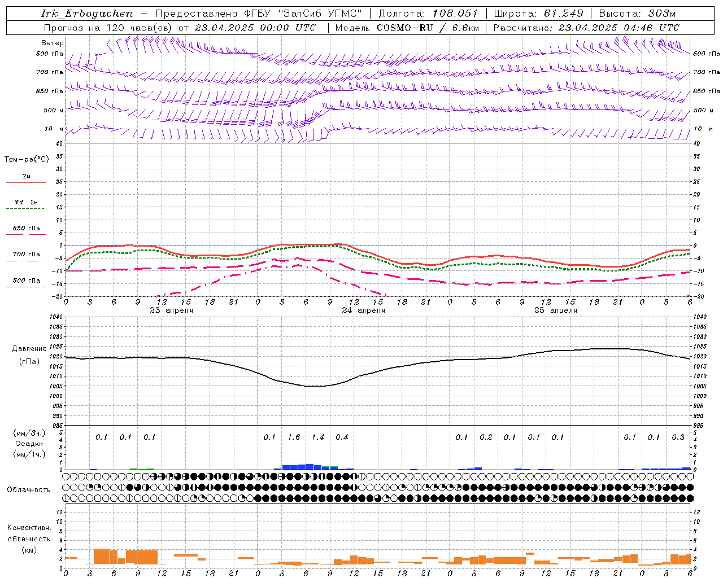The height and width of the screenshot is (578, 723).
Task: Click the 0.3 precipitation value
Action: (678, 437)
